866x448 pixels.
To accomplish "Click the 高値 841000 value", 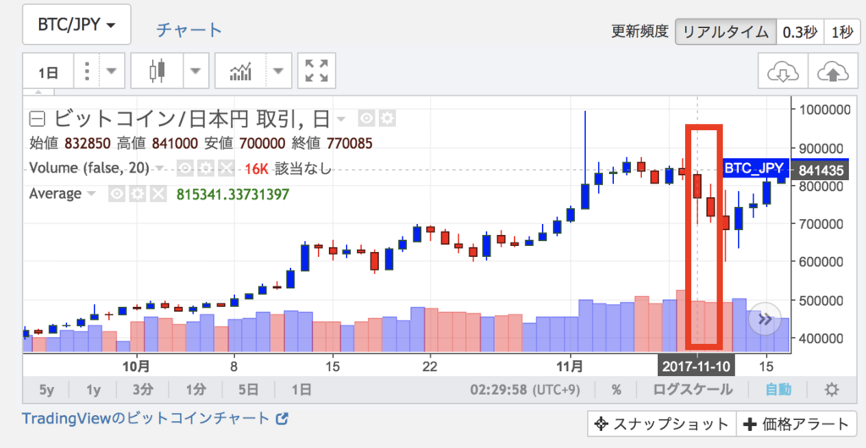I will 173,144.
